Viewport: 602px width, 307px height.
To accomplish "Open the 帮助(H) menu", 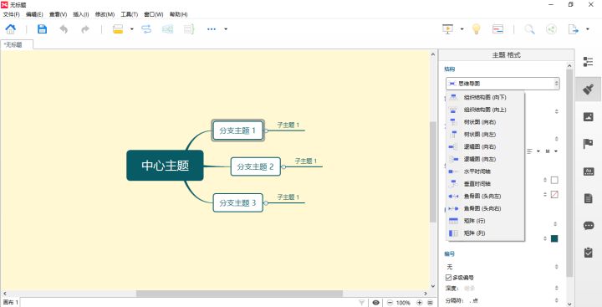I will 179,14.
